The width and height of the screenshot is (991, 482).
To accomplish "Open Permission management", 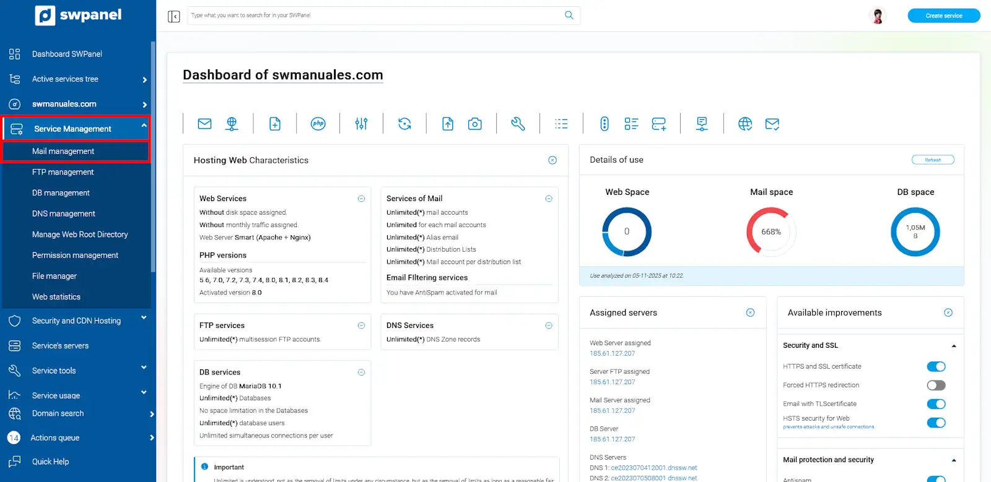I will [x=75, y=255].
